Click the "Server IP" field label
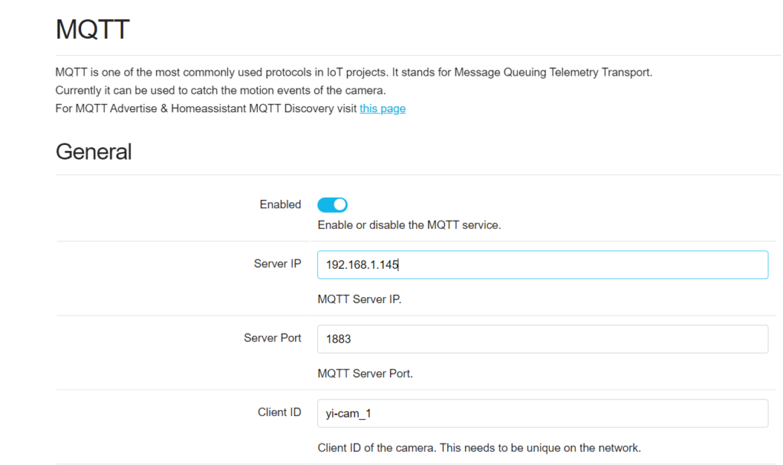 coord(278,263)
